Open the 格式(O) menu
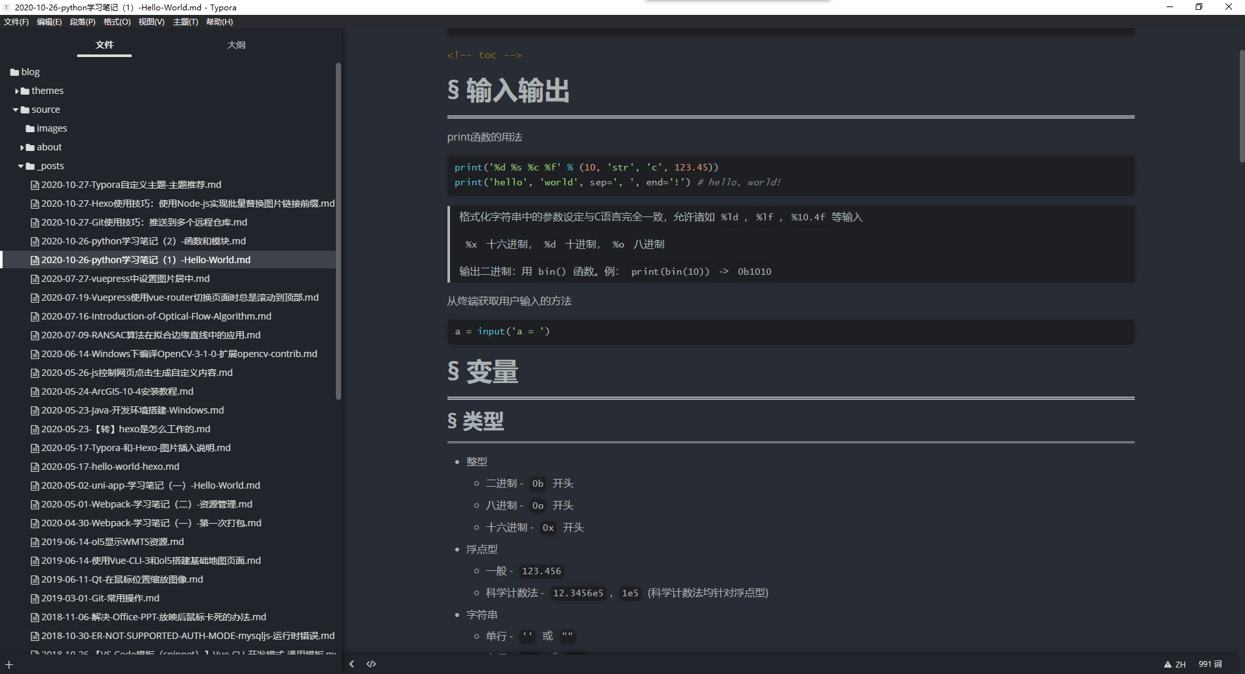Screen dimensions: 1245x674 pyautogui.click(x=117, y=22)
